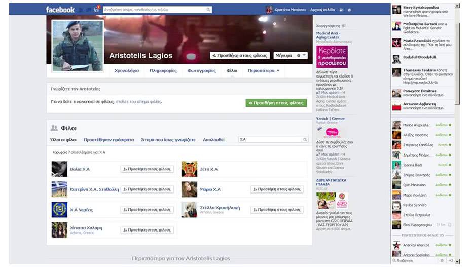Add Βάλια Χ.Α as friend
This screenshot has height=270, width=470.
click(147, 169)
